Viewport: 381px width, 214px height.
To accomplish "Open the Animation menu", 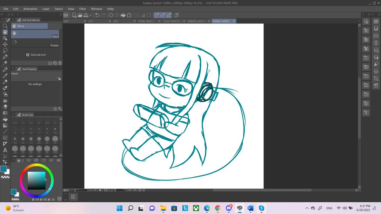I will coord(30,9).
